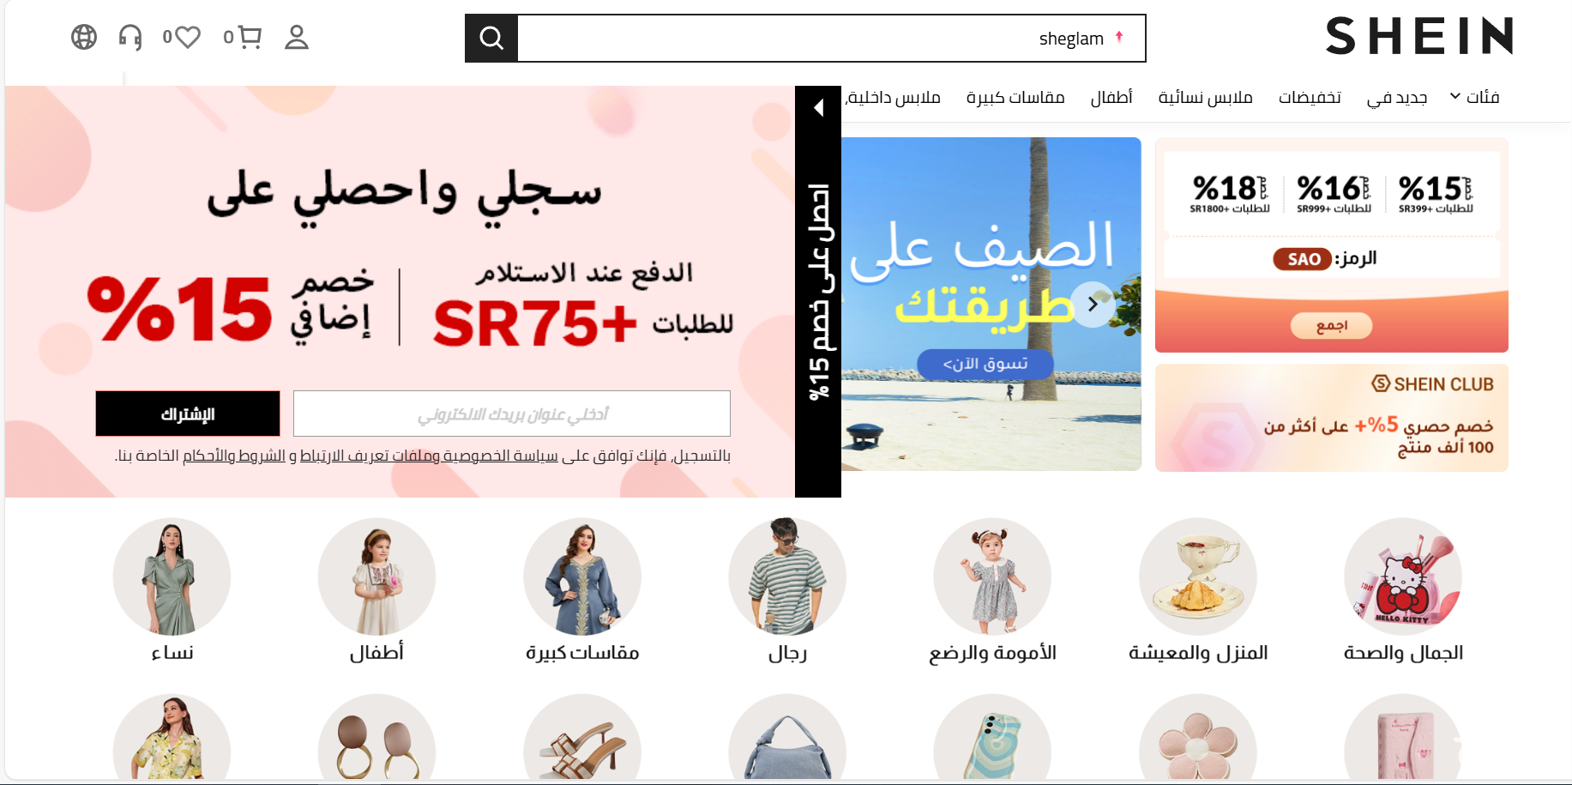1572x785 pixels.
Task: Open the wishlist heart icon
Action: coord(187,37)
